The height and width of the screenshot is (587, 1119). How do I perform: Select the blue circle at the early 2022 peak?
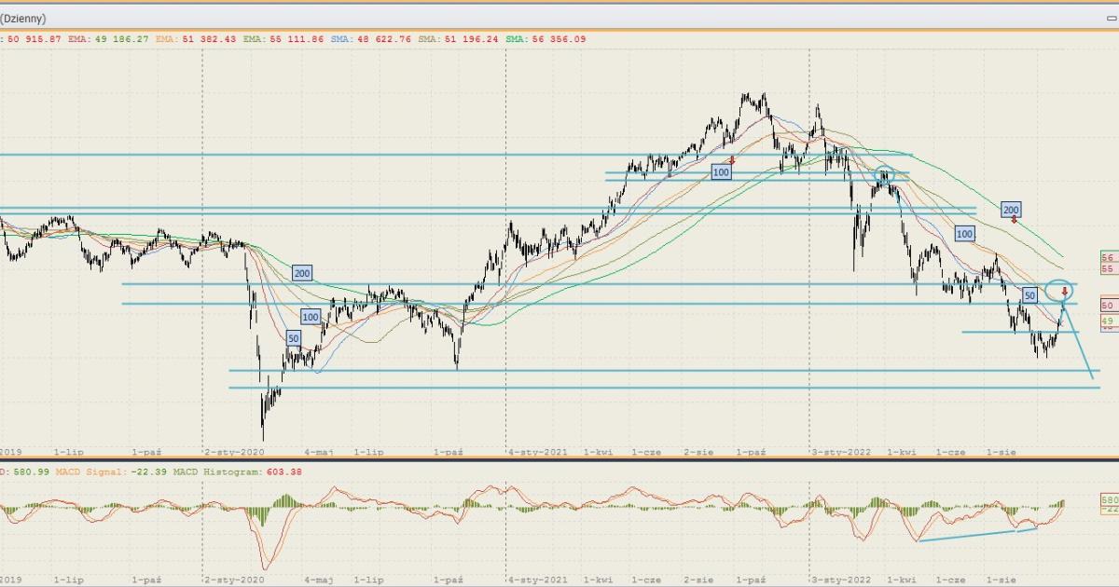pyautogui.click(x=884, y=174)
